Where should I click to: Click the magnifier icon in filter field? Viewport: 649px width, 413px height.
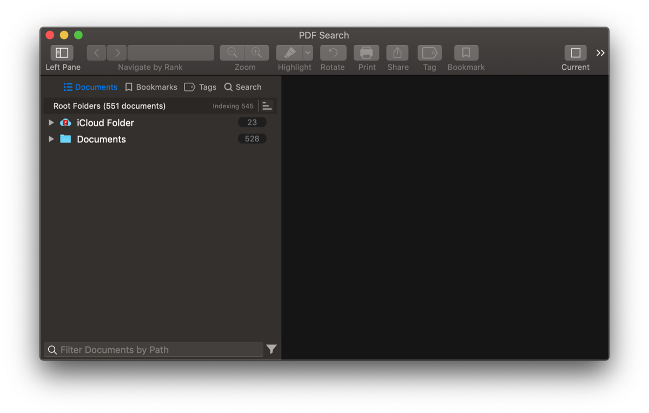pos(52,350)
